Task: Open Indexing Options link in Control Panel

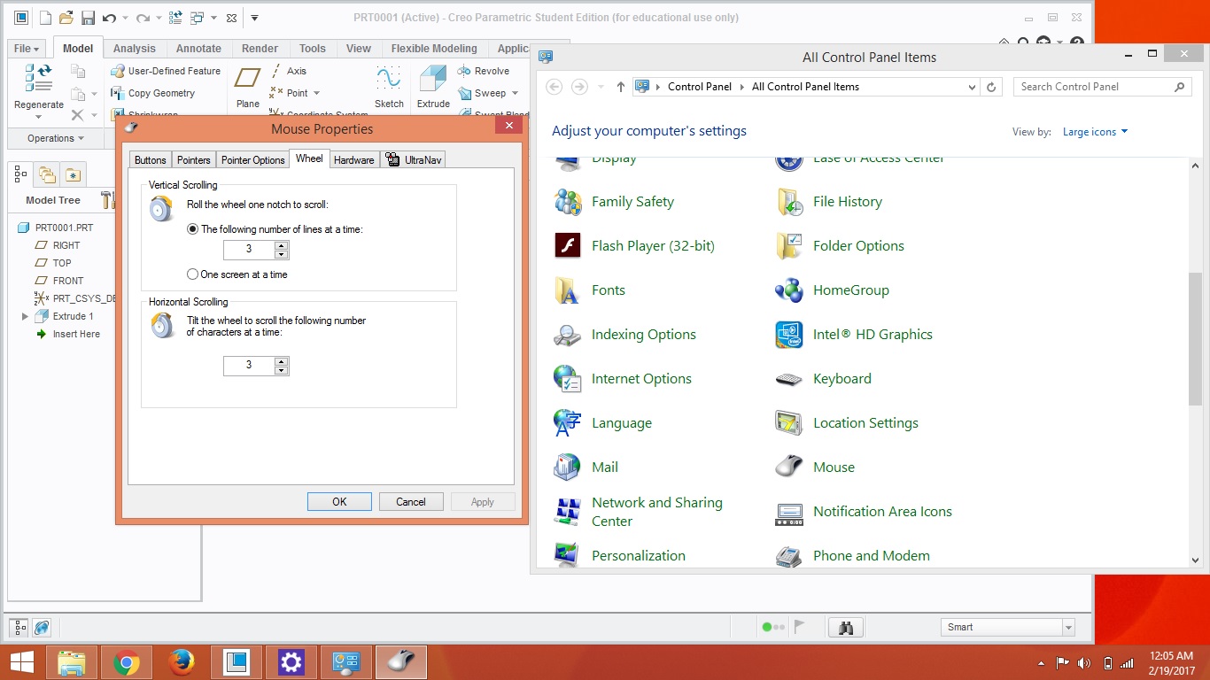Action: click(x=644, y=334)
